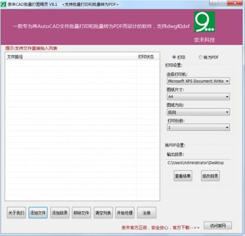The height and width of the screenshot is (236, 245).
Task: Open the 选择打印机 printer dropdown
Action: click(198, 81)
